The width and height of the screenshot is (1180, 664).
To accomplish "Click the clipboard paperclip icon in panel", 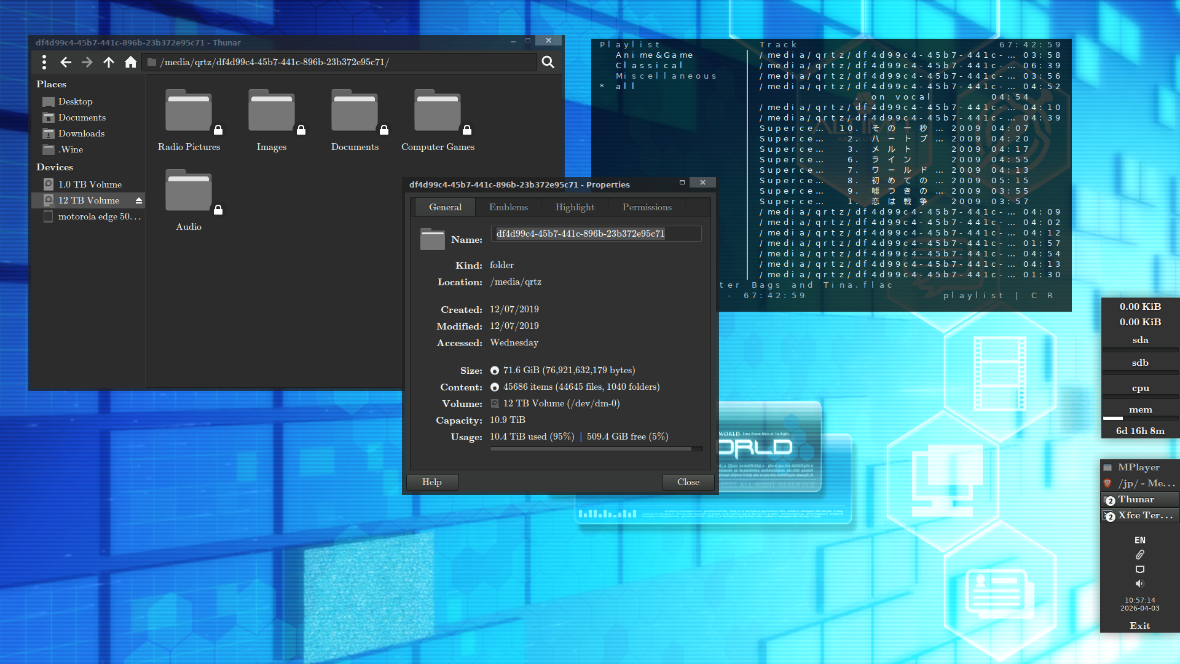I will click(1139, 555).
